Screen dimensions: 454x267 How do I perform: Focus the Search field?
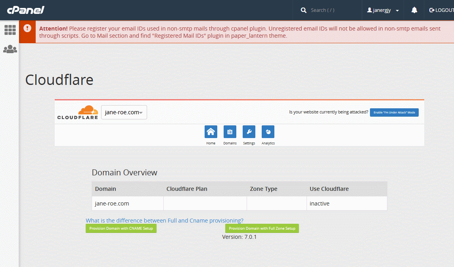(333, 10)
